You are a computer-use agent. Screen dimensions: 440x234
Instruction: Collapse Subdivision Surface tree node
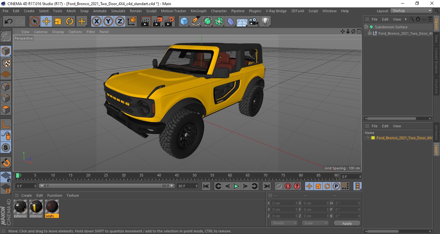tap(366, 27)
